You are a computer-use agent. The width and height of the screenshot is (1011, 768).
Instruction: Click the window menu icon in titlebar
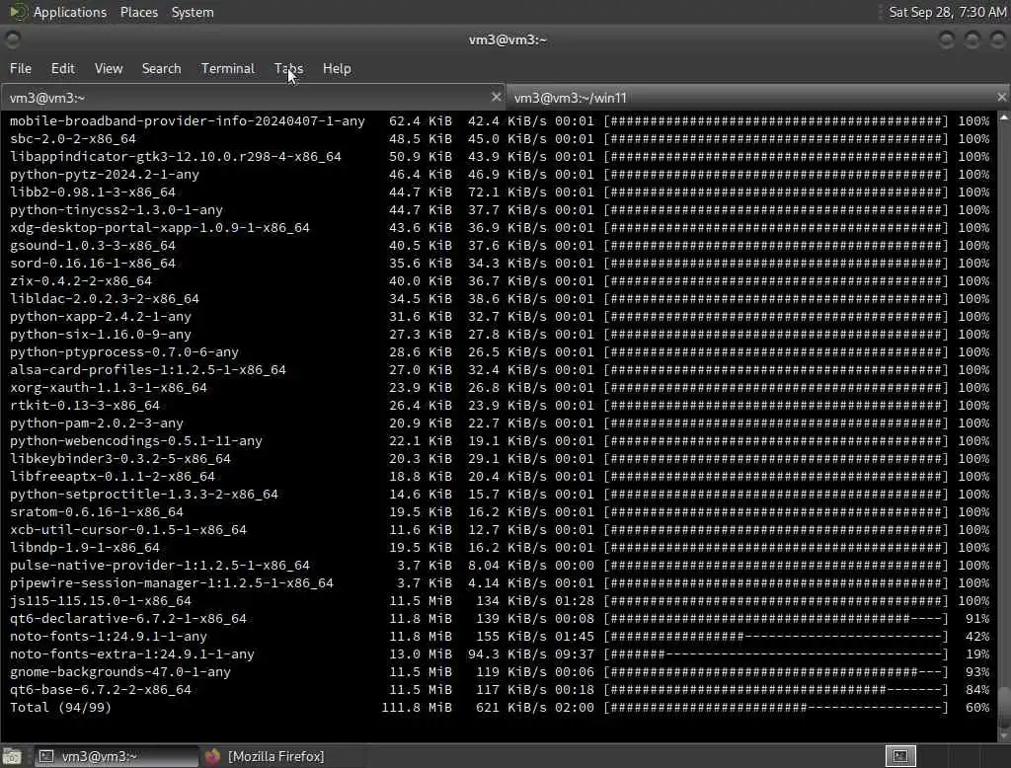[12, 40]
